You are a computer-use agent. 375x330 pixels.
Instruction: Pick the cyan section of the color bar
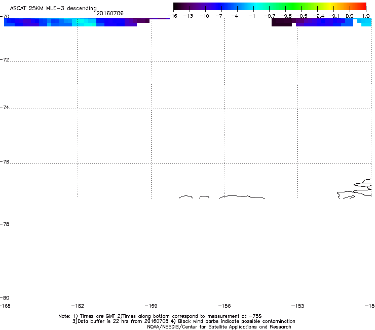pos(256,7)
